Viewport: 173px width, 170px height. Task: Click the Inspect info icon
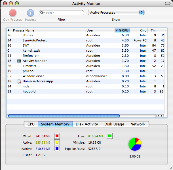coord(31,13)
